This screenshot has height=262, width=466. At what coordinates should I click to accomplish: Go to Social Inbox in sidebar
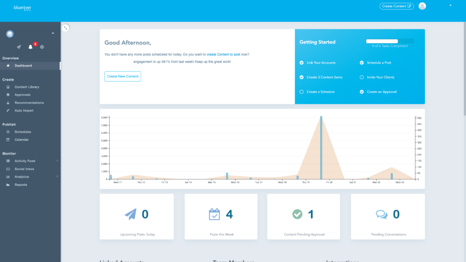(x=24, y=169)
